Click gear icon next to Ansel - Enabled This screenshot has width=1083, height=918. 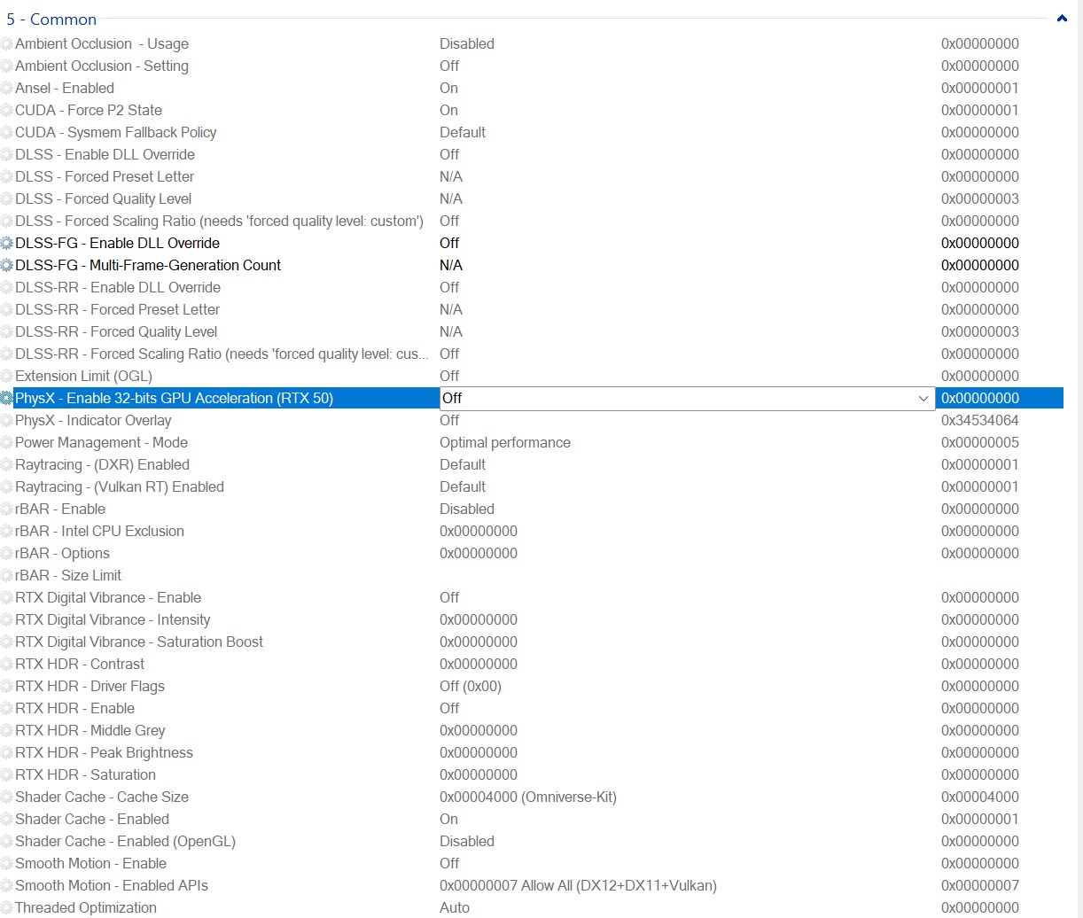click(7, 88)
